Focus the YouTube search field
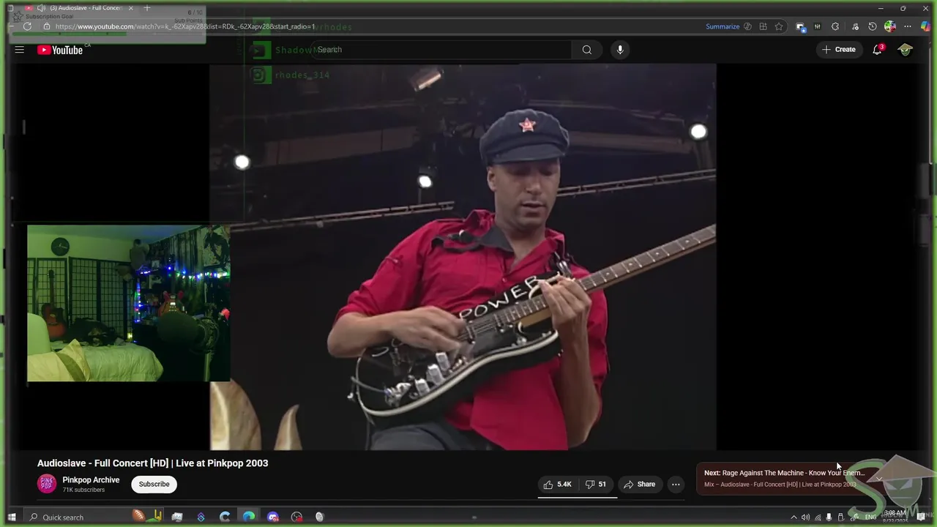Image resolution: width=937 pixels, height=527 pixels. tap(441, 50)
